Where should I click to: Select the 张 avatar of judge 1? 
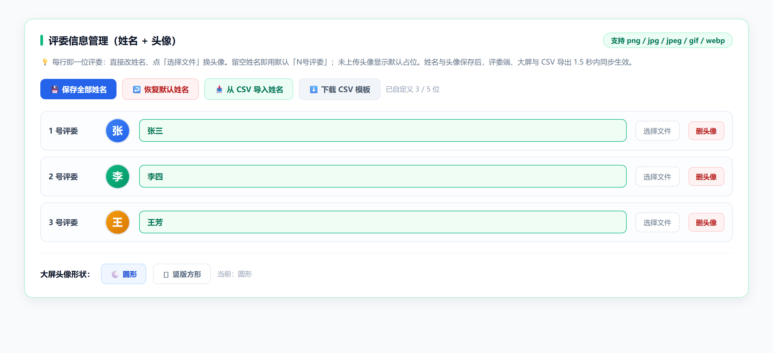point(117,131)
